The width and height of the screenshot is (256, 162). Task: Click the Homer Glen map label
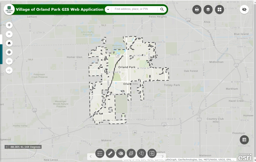pyautogui.click(x=75, y=57)
